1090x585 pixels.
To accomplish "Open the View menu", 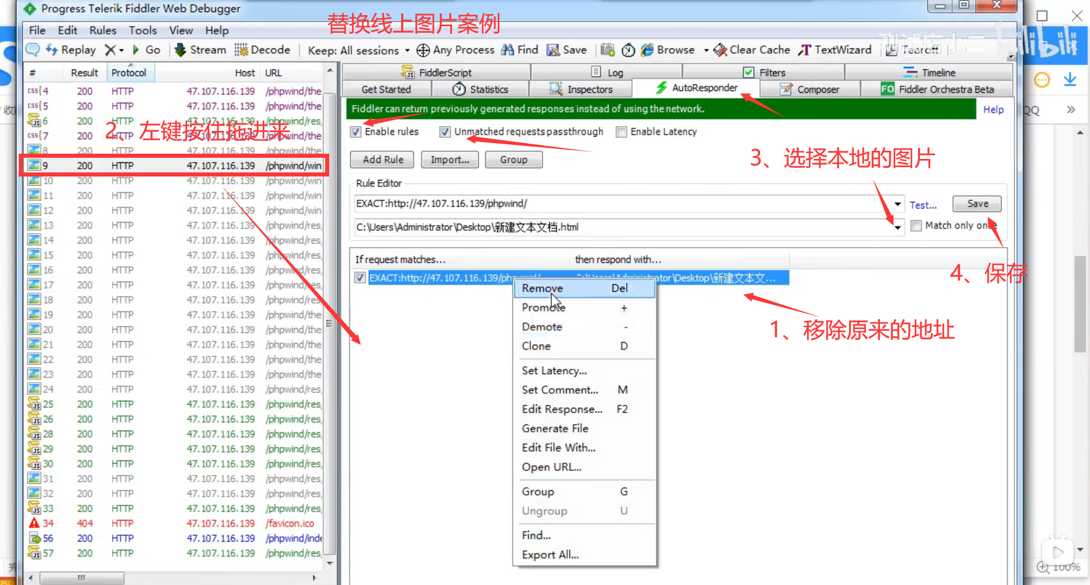I will 181,30.
